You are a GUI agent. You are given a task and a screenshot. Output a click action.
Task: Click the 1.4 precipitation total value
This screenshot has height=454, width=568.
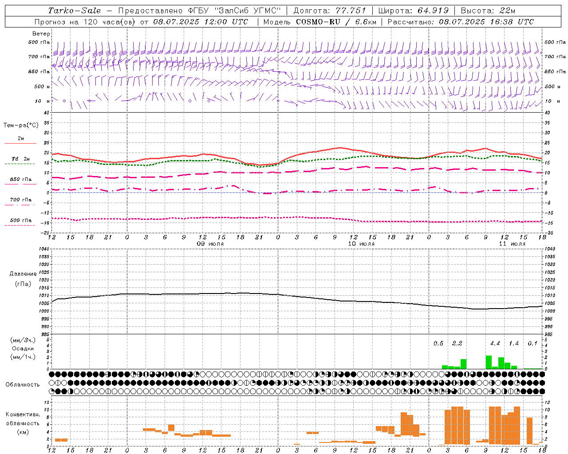[514, 344]
